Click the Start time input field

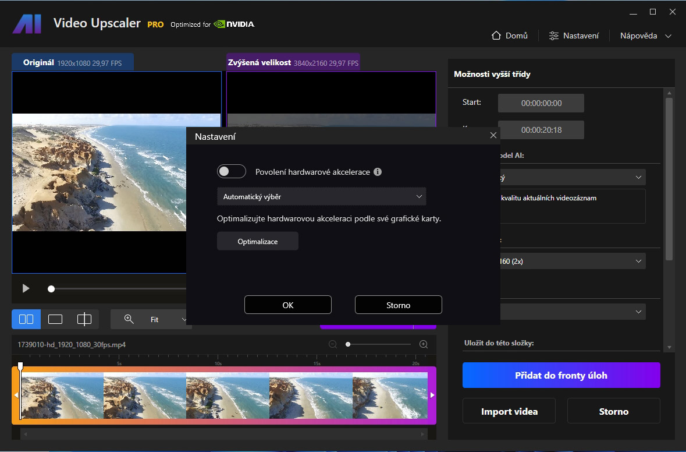(x=541, y=103)
